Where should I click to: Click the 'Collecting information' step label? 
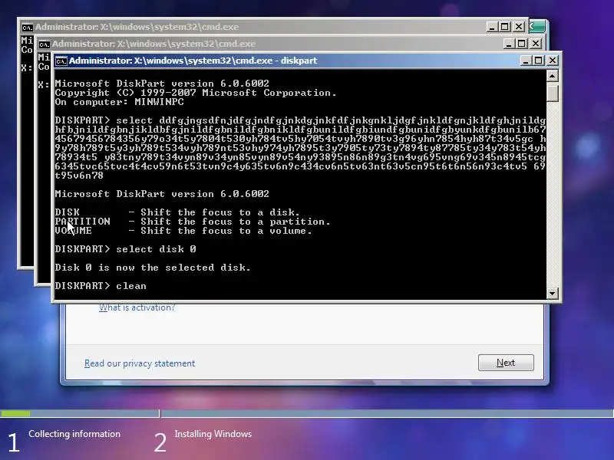(74, 434)
